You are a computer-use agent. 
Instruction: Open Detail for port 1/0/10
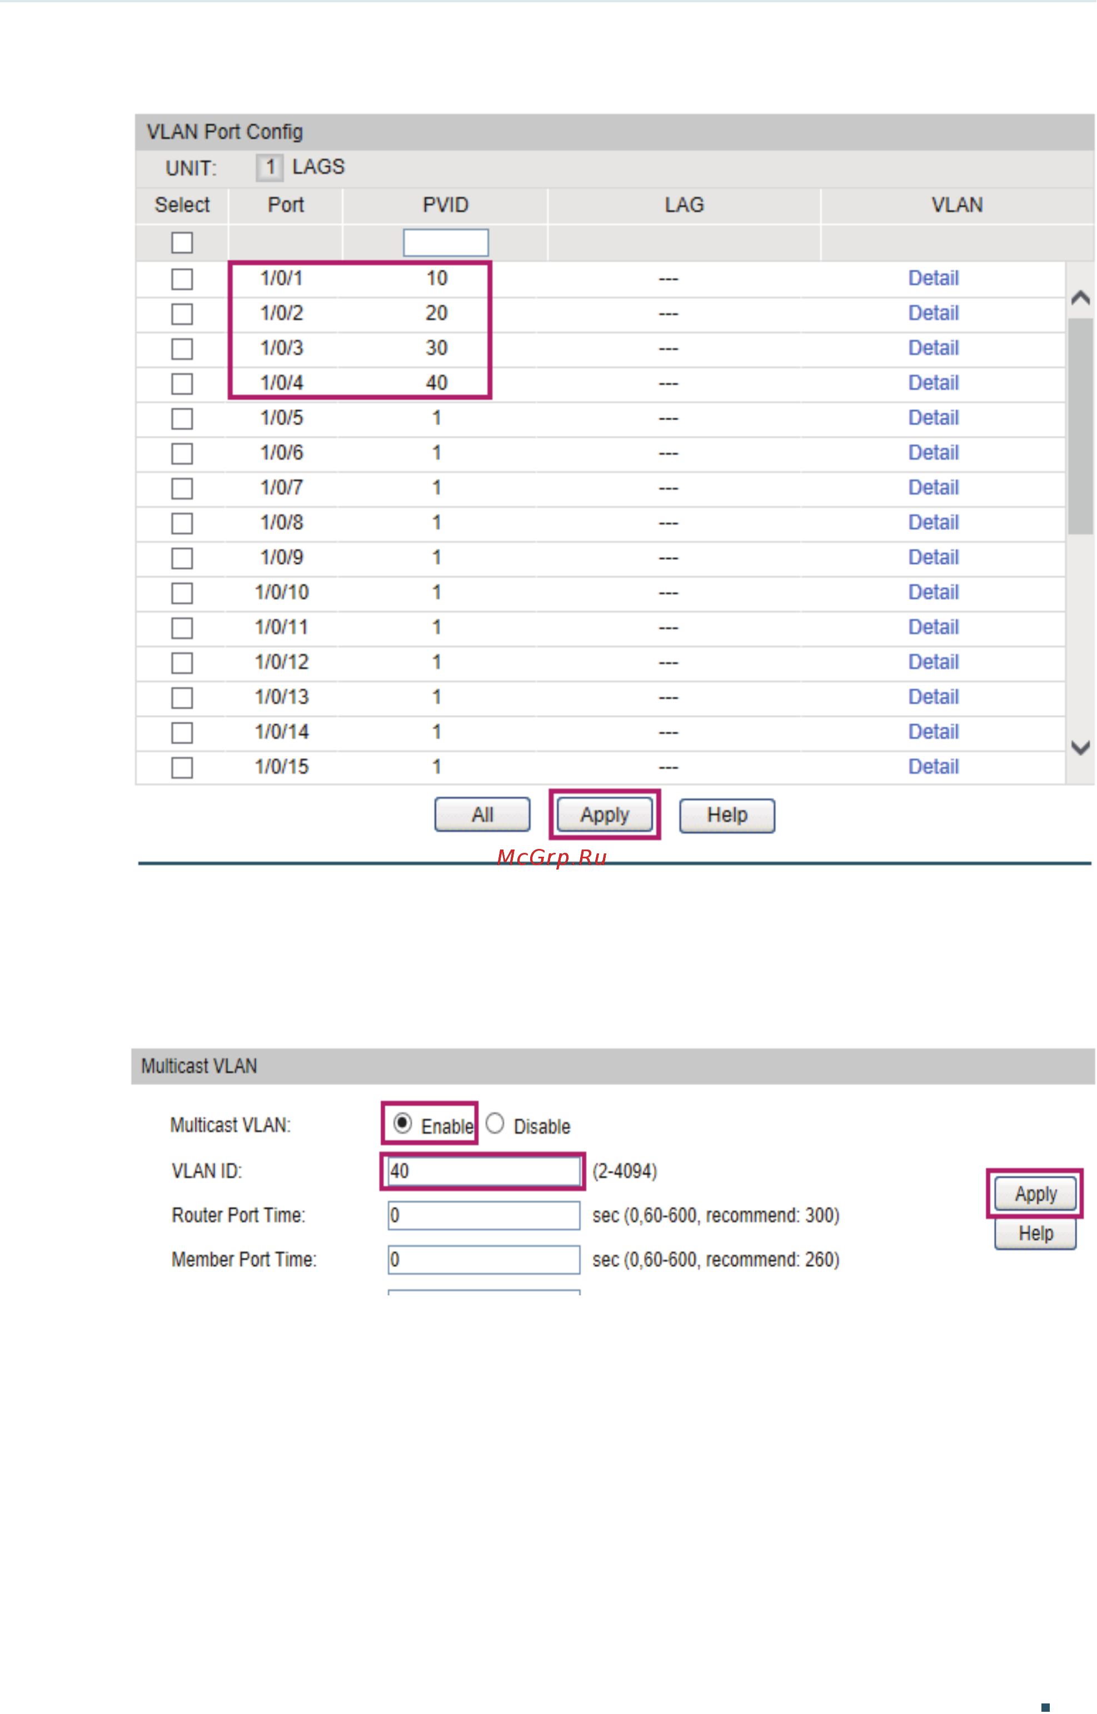(934, 592)
